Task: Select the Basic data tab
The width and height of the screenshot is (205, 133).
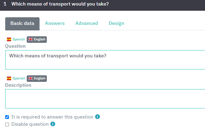Action: tap(22, 24)
